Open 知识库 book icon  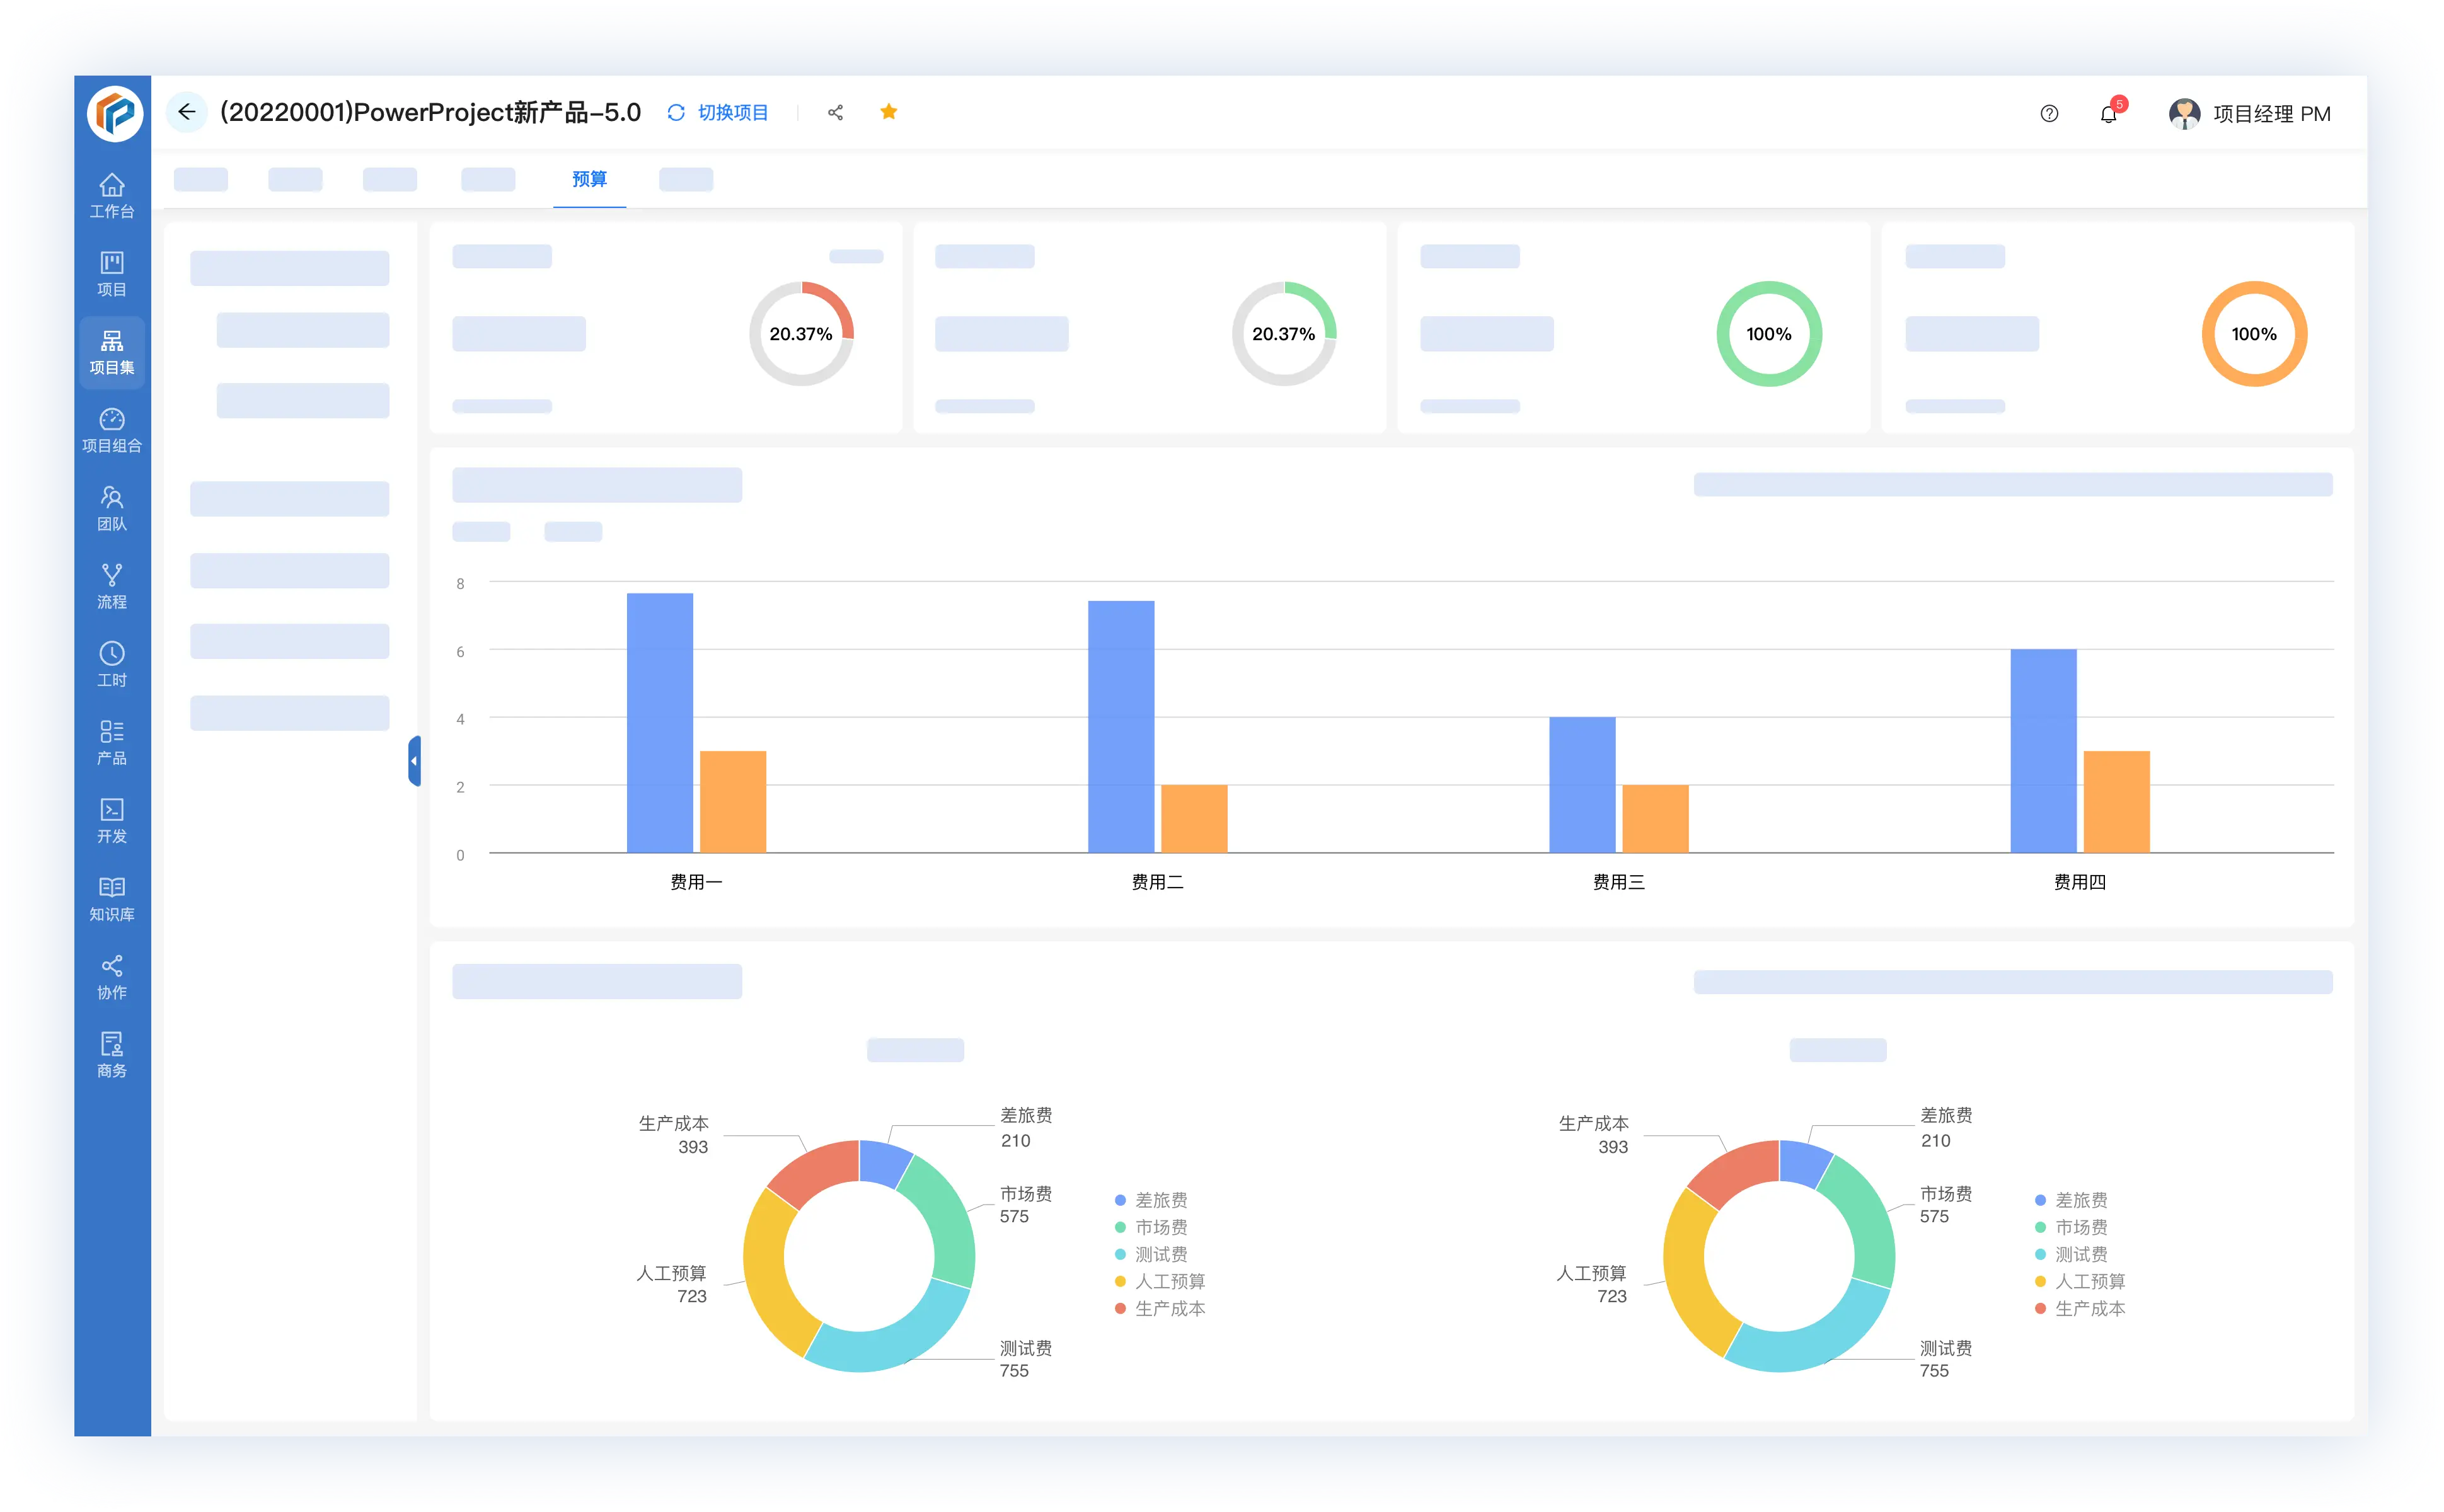(x=112, y=898)
